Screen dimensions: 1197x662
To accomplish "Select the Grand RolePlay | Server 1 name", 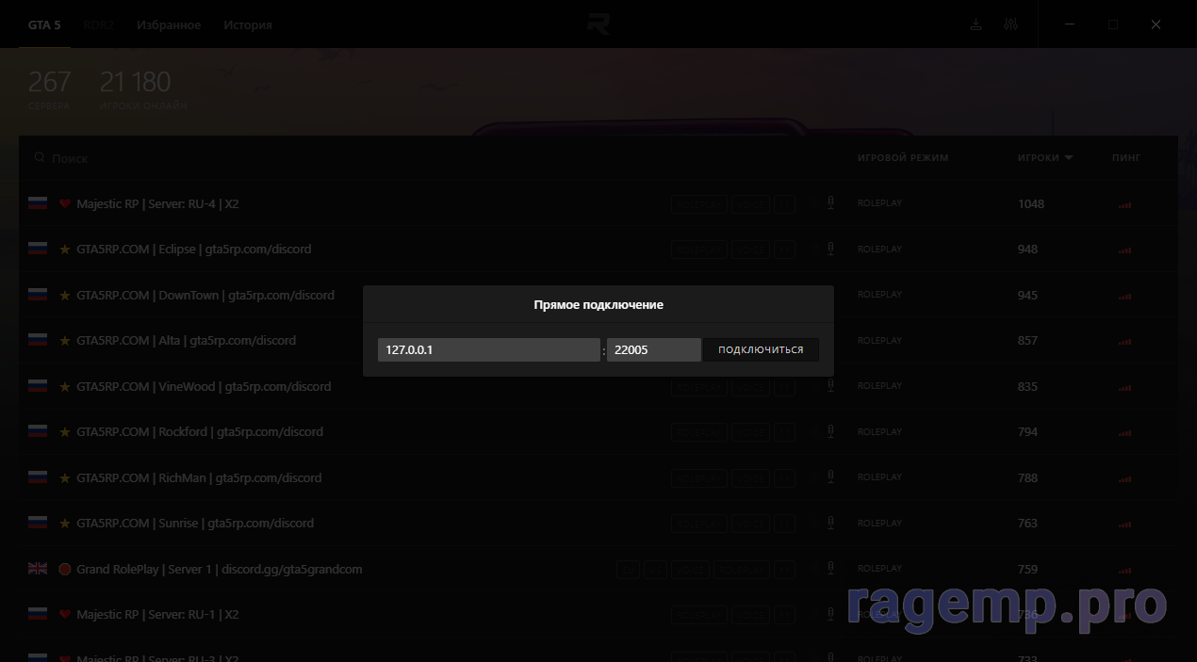I will click(x=220, y=569).
